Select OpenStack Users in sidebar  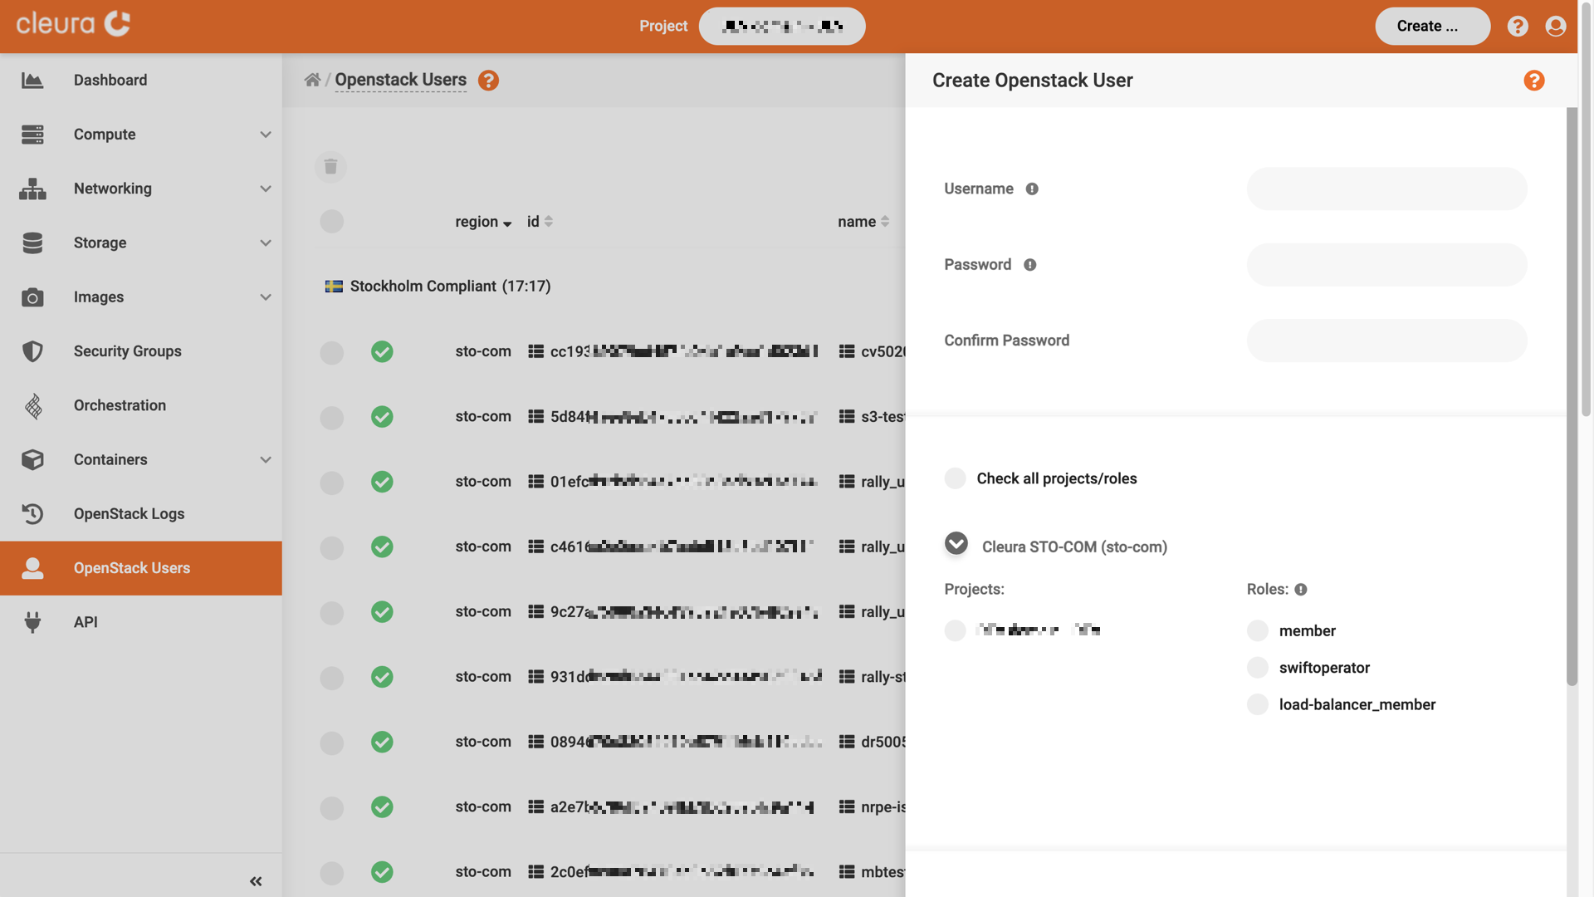(141, 568)
